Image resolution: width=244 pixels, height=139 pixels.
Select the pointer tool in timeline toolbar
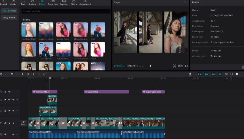(x=1, y=74)
